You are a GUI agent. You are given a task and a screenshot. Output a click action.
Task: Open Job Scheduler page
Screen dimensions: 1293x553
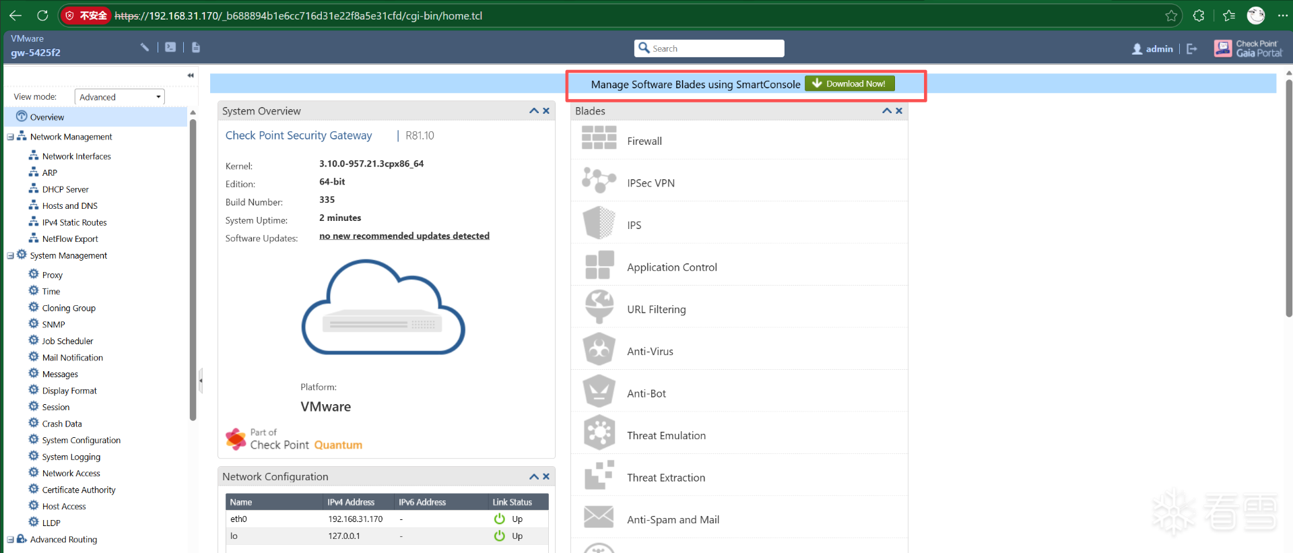tap(67, 341)
